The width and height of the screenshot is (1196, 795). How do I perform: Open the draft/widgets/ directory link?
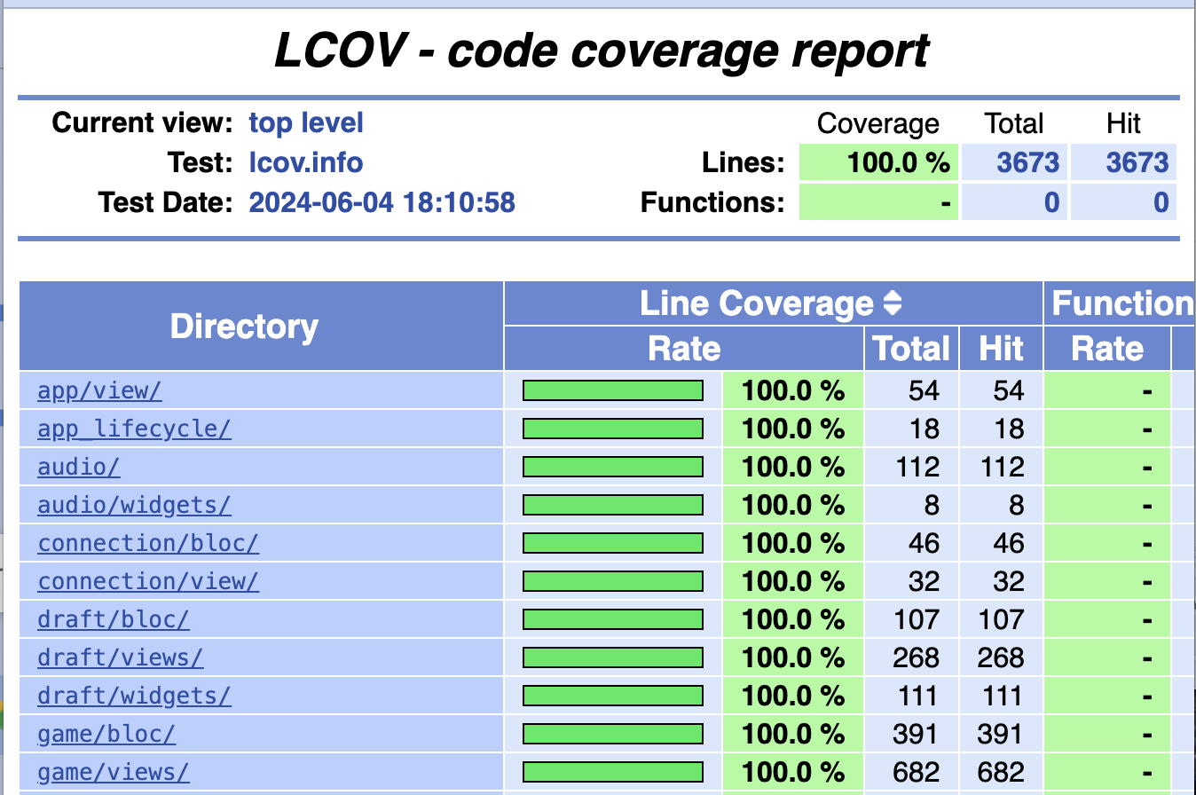[134, 696]
